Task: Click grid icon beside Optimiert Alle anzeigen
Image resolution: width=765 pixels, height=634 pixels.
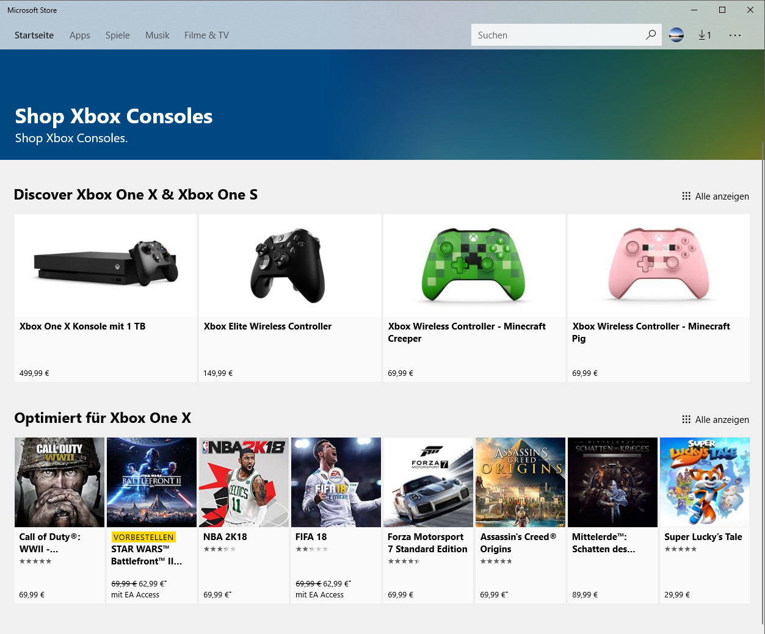Action: pyautogui.click(x=686, y=419)
